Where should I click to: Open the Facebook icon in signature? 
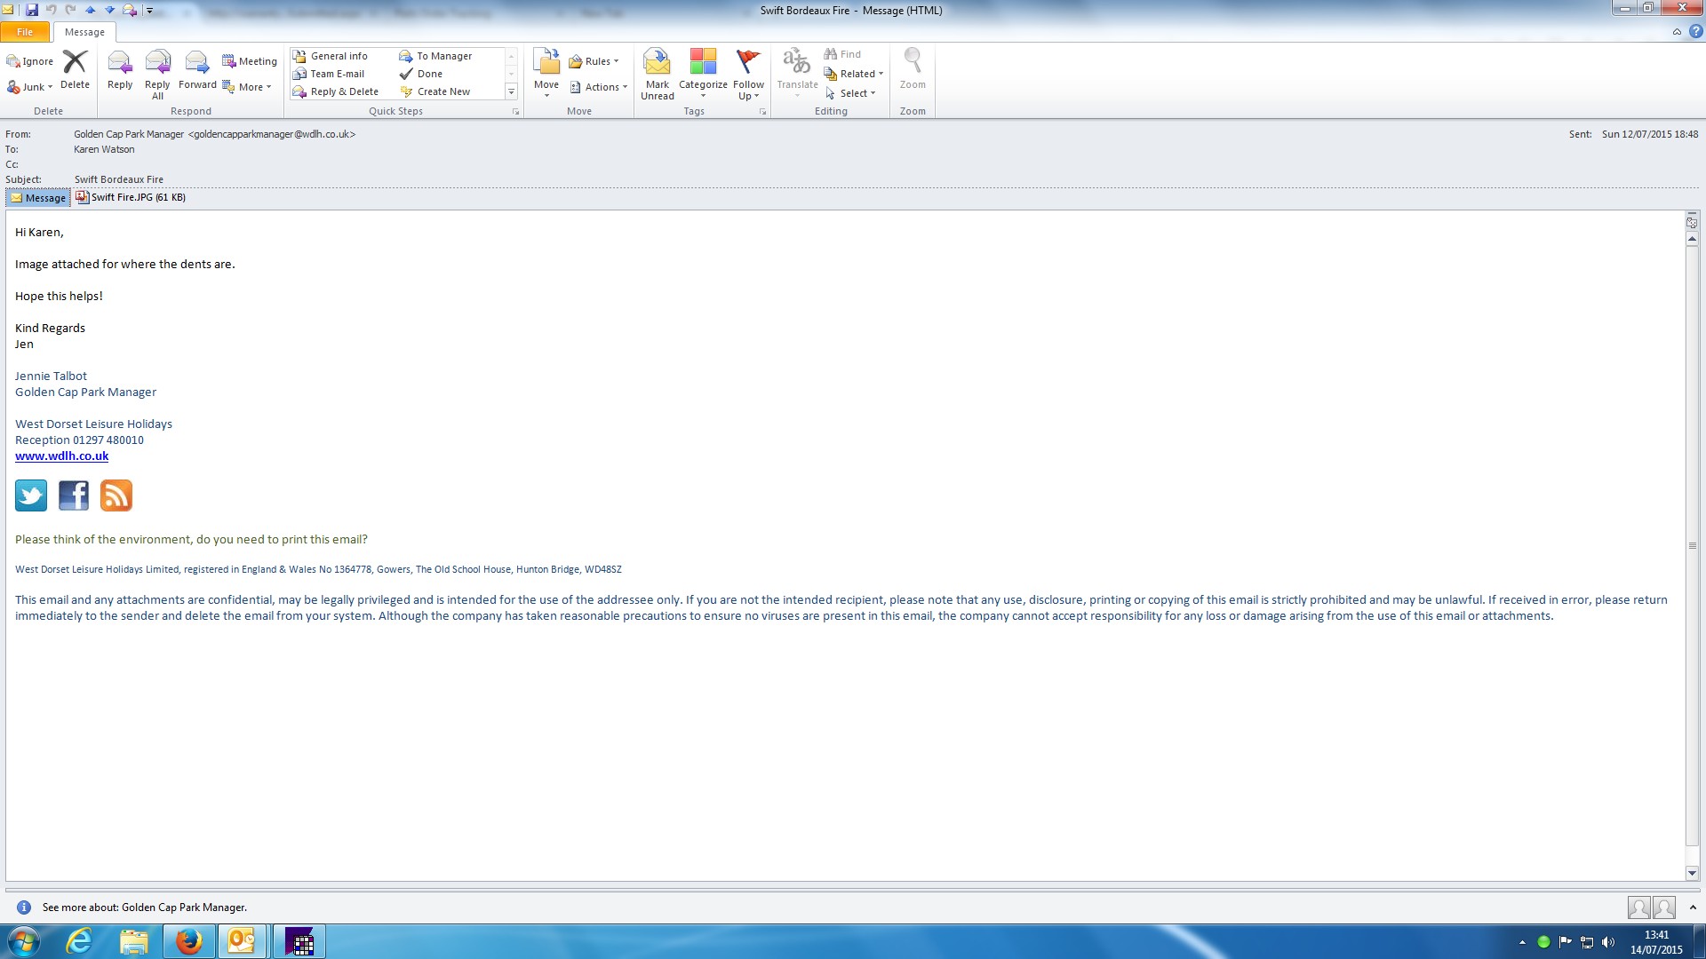[x=74, y=495]
